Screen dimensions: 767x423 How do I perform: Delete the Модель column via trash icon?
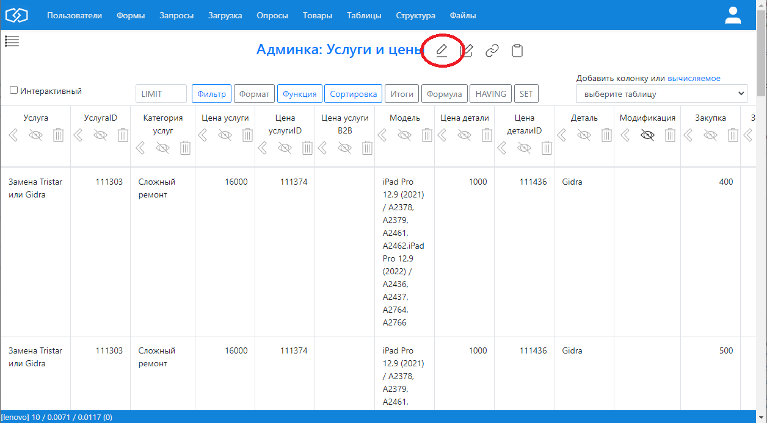pyautogui.click(x=427, y=135)
